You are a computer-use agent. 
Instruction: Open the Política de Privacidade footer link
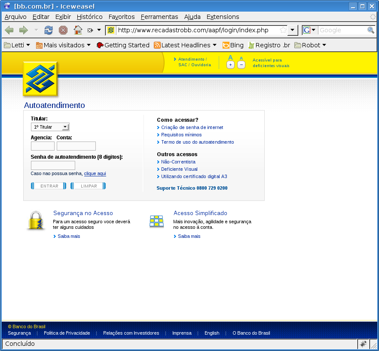coord(67,333)
